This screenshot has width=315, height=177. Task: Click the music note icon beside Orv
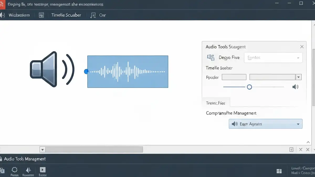coord(93,15)
